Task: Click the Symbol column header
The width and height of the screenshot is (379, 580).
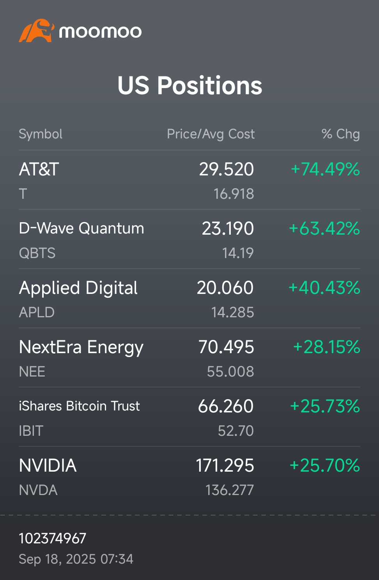Action: point(41,134)
